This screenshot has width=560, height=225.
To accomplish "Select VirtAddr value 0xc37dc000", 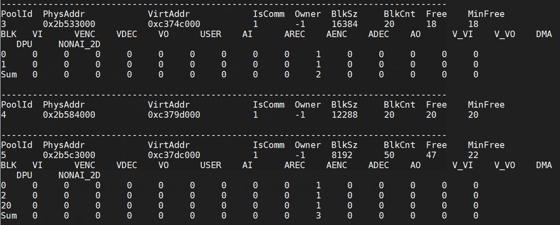I will pyautogui.click(x=174, y=155).
